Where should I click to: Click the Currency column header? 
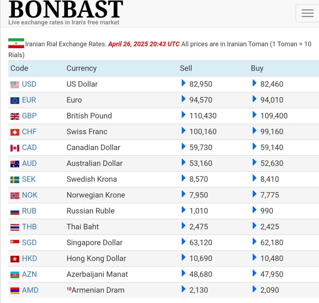(x=82, y=68)
